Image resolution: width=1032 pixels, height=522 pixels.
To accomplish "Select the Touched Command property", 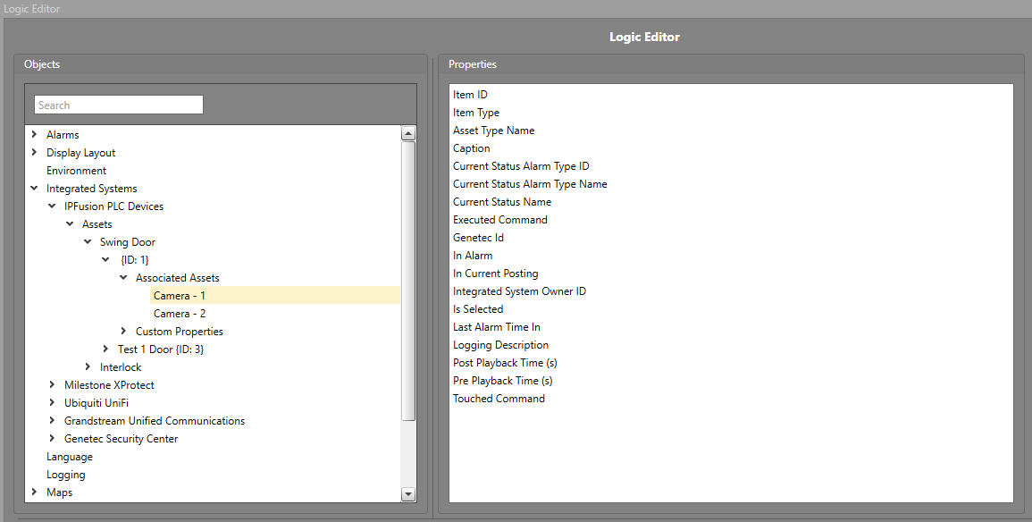I will point(499,399).
